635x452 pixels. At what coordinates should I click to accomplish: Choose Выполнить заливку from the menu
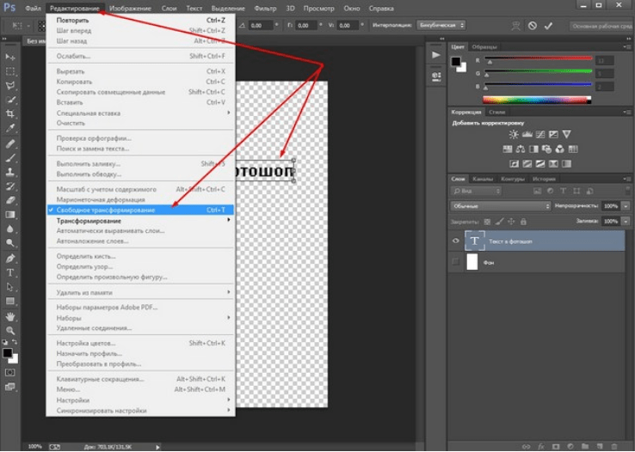pos(89,163)
